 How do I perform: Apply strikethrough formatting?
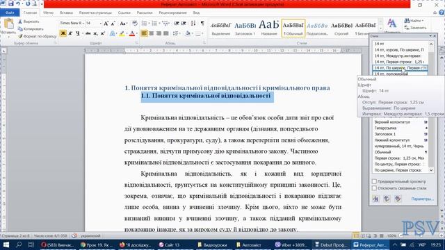[x=88, y=33]
